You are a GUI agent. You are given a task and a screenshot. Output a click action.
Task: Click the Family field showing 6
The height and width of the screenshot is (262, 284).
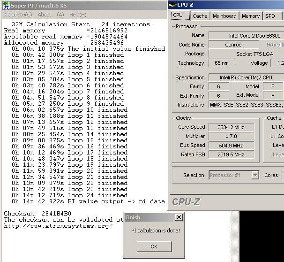pos(218,86)
